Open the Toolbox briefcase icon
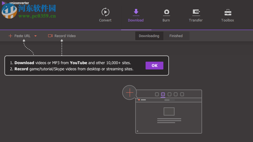 tap(228, 12)
